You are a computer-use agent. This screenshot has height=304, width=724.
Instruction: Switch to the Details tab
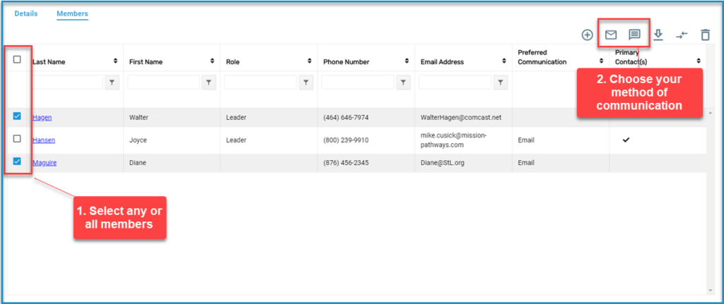(x=25, y=13)
